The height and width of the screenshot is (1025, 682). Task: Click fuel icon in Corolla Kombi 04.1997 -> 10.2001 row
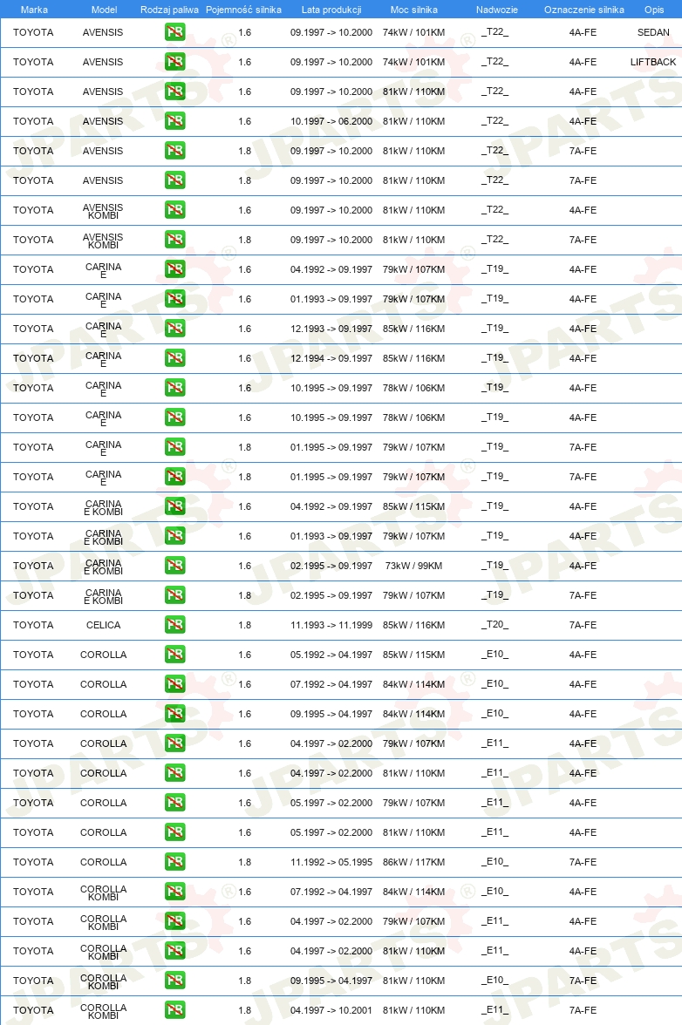point(174,1010)
